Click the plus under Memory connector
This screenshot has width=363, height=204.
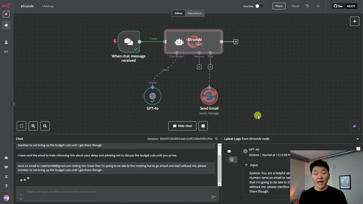pyautogui.click(x=199, y=67)
